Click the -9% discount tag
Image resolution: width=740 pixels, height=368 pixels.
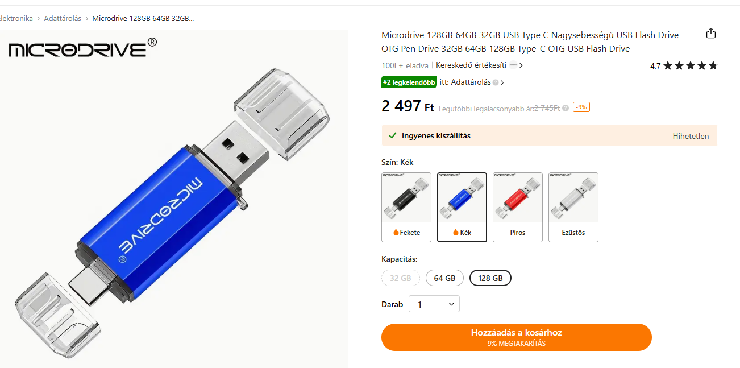[581, 107]
